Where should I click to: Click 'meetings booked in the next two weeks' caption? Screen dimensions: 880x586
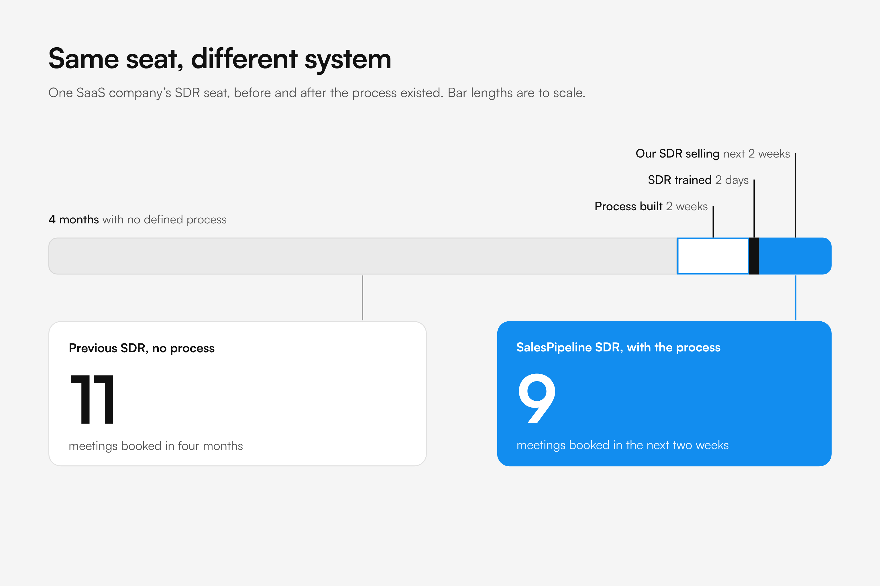622,445
